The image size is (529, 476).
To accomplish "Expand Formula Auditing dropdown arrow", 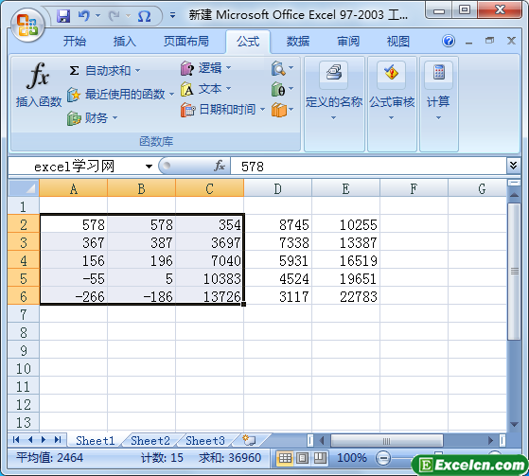I will pos(392,117).
